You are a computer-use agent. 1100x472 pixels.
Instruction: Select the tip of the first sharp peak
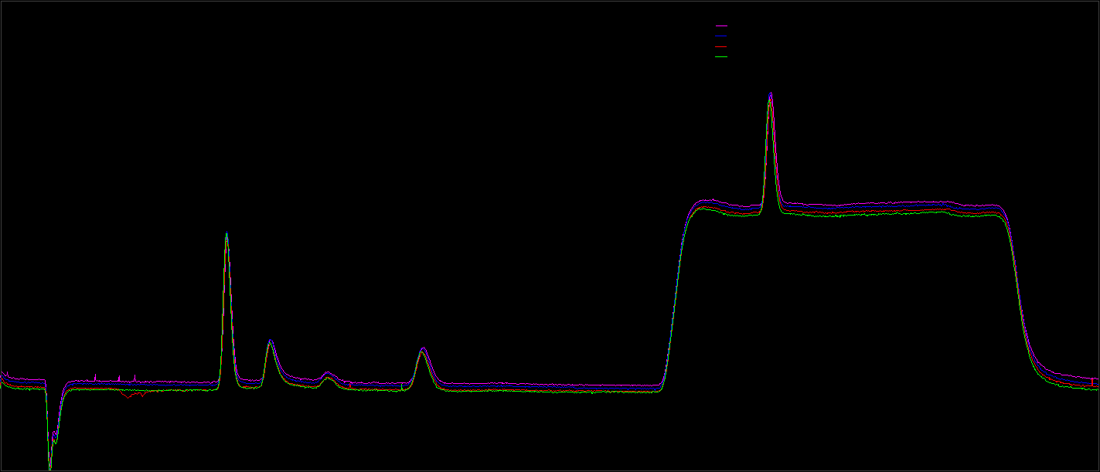(226, 234)
